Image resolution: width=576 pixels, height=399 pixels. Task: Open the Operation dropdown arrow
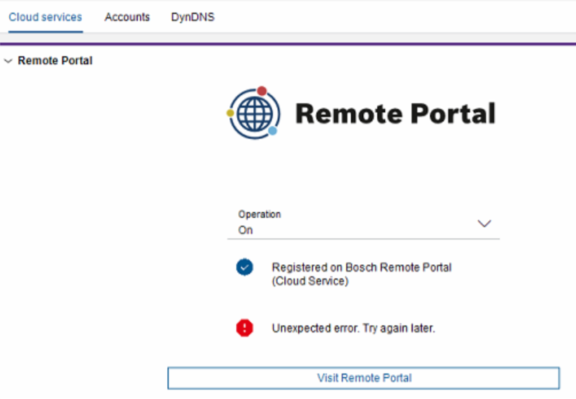coord(484,223)
